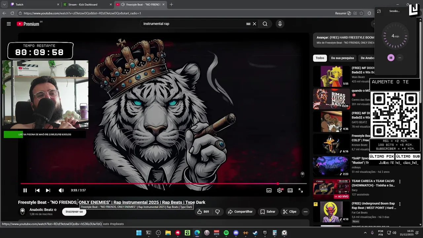Open the Anabolic Beatz channel link
Image resolution: width=423 pixels, height=238 pixels.
[41, 210]
